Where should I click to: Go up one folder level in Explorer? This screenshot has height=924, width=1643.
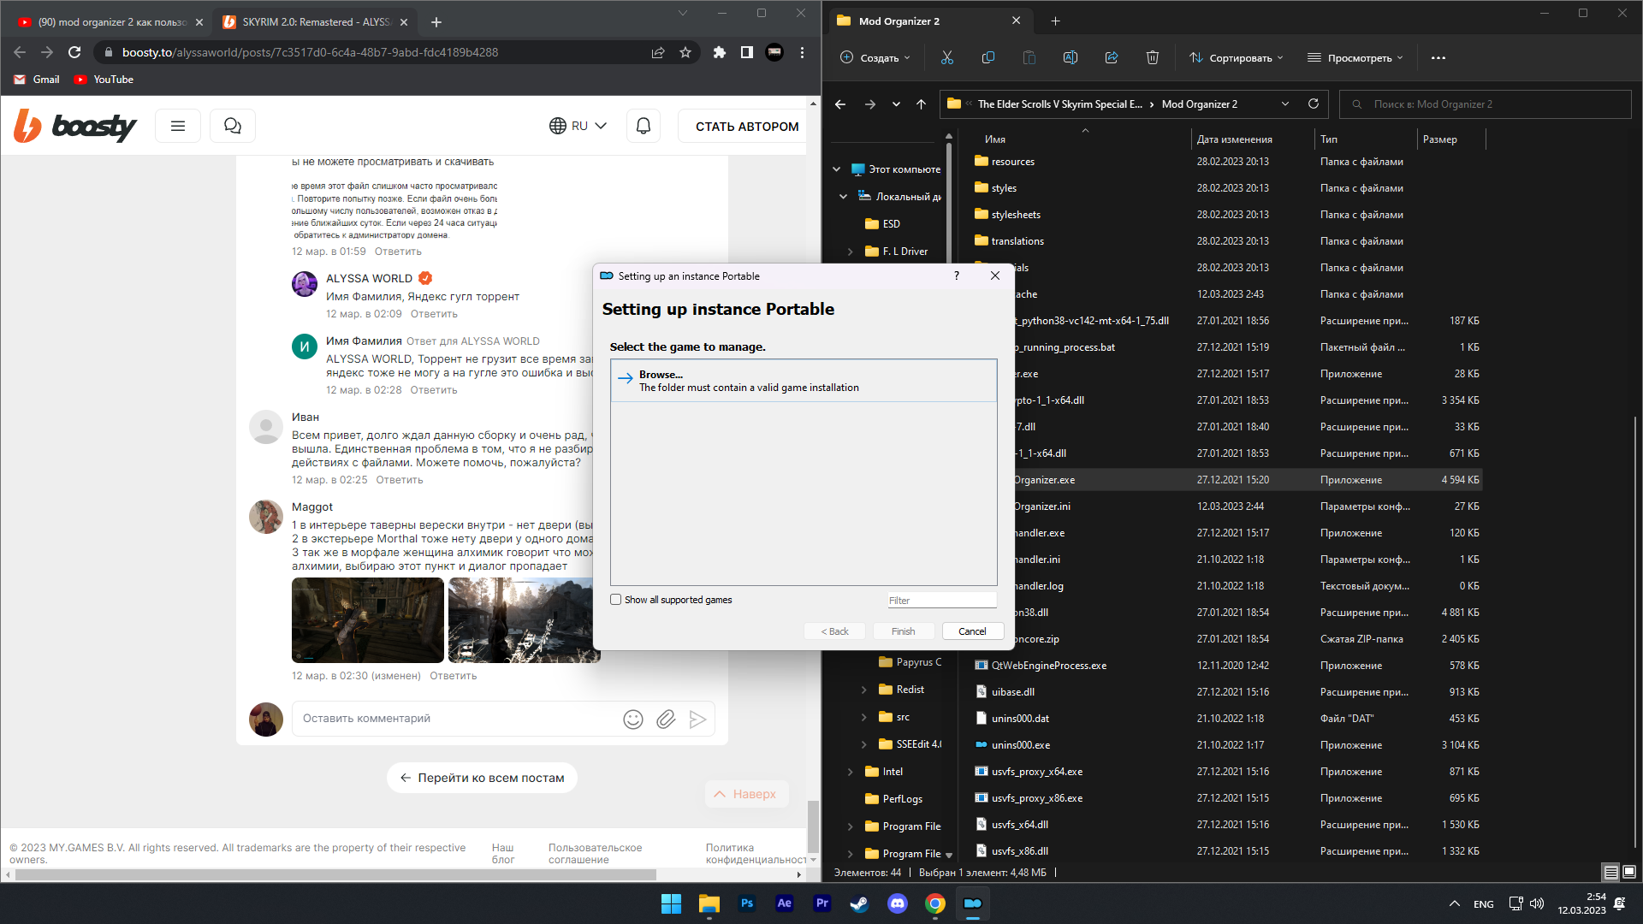[921, 104]
